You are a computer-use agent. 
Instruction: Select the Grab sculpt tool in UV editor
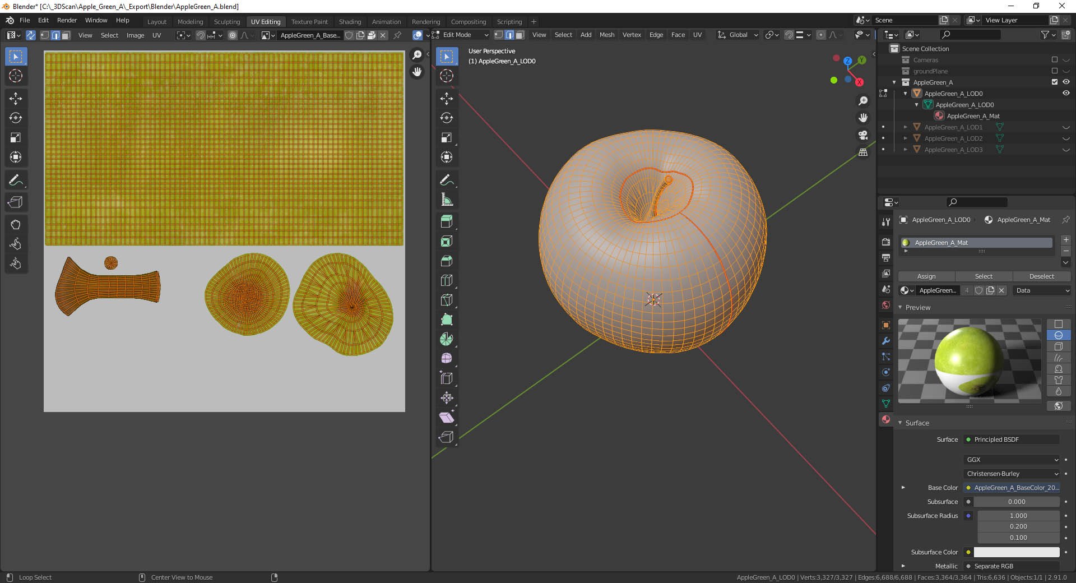[x=16, y=224]
